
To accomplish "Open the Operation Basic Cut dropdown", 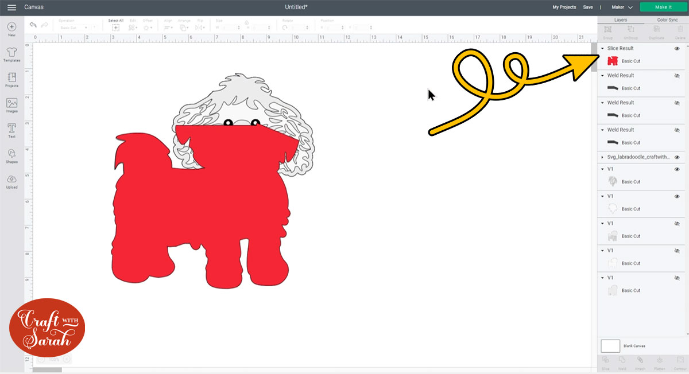I will click(73, 28).
